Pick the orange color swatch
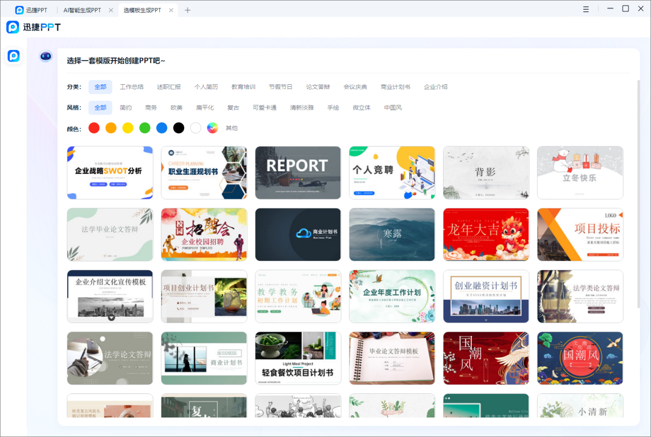The width and height of the screenshot is (651, 437). pos(111,128)
